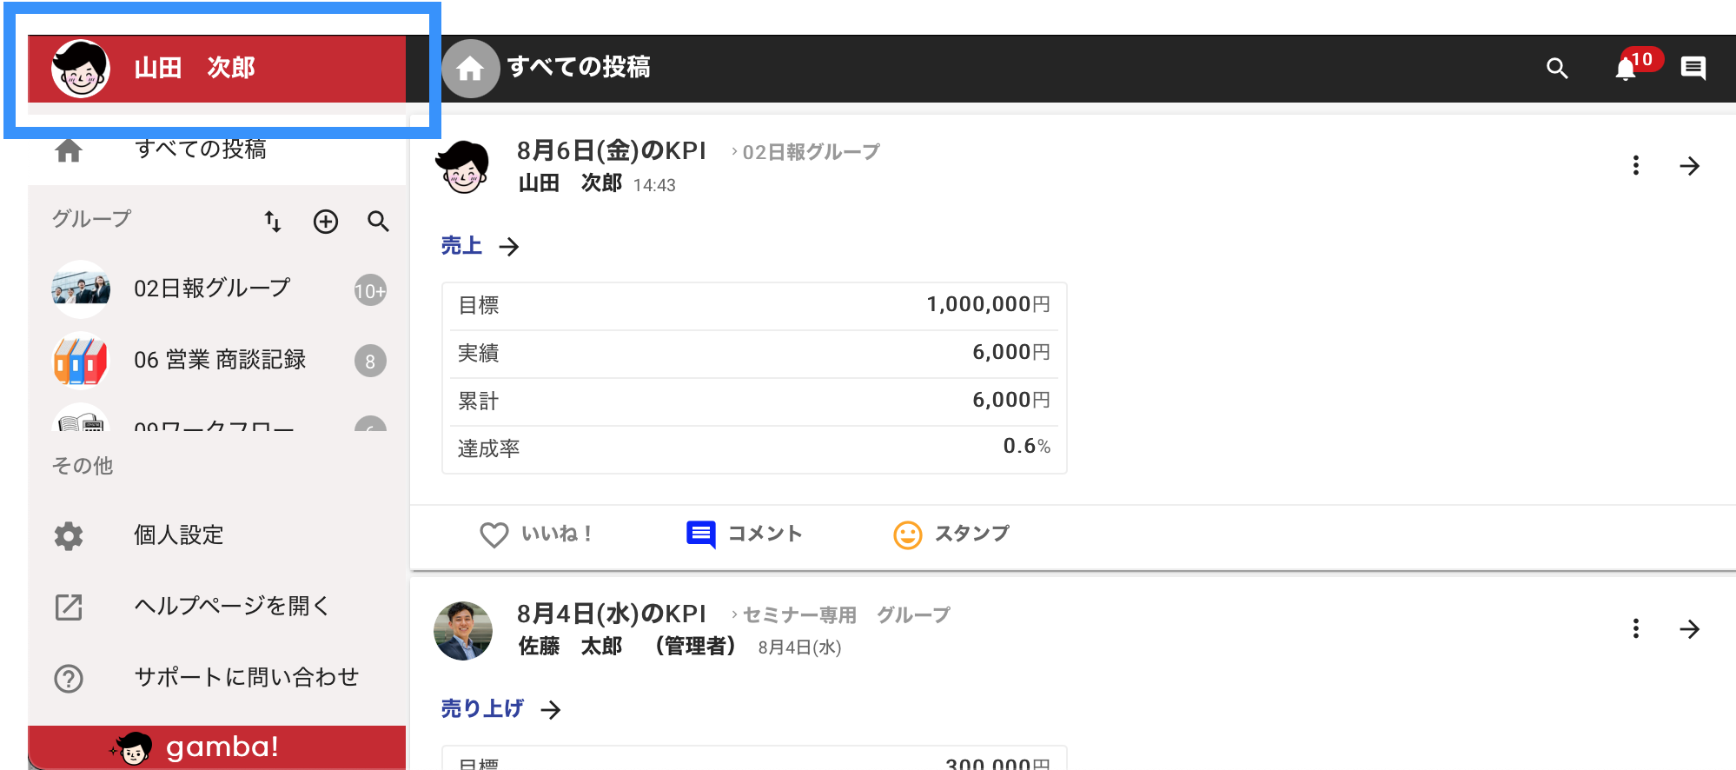Click the group sort arrows icon
1736x770 pixels.
pos(273,222)
